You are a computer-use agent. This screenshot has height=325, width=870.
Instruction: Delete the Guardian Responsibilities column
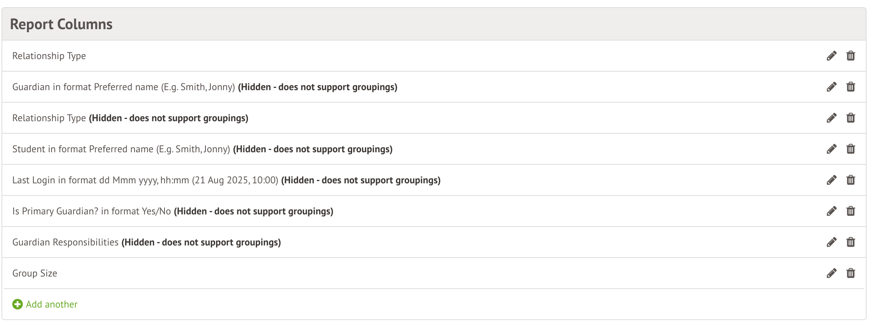[x=851, y=242]
